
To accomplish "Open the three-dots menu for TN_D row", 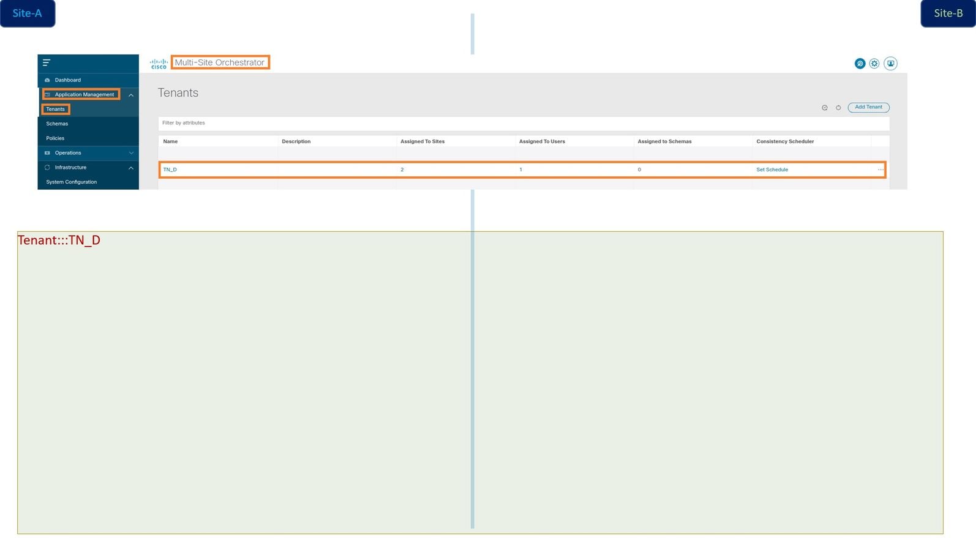I will [x=880, y=170].
